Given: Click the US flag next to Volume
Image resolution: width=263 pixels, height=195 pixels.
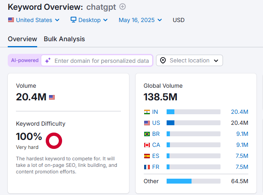Looking at the screenshot, I should click(x=52, y=97).
